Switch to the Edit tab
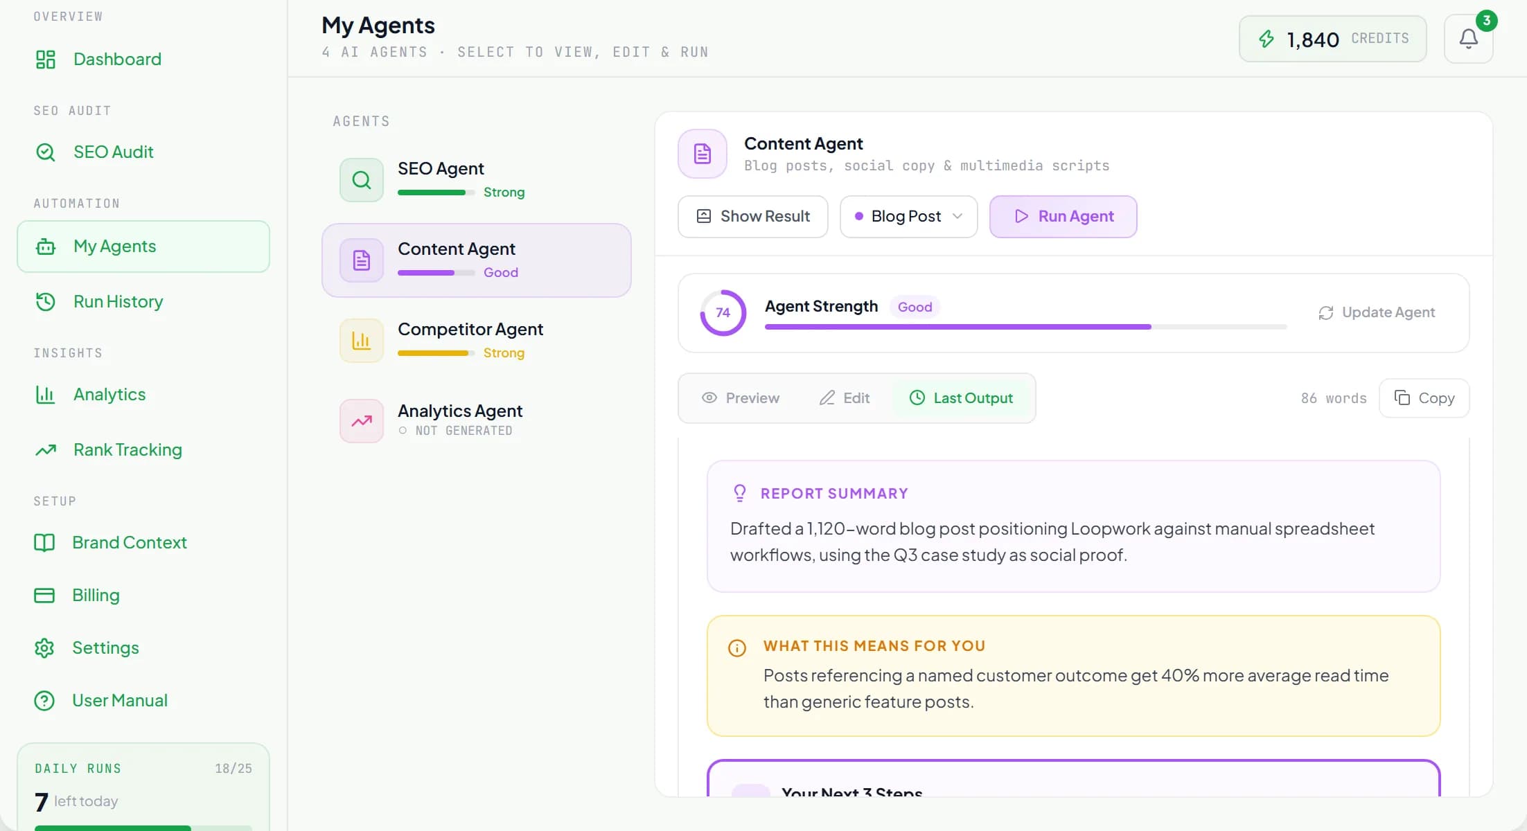This screenshot has width=1527, height=831. point(845,398)
